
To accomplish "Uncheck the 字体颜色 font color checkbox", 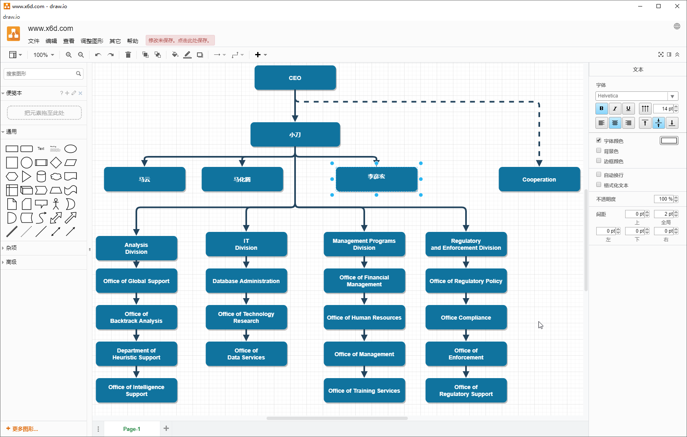I will tap(599, 141).
